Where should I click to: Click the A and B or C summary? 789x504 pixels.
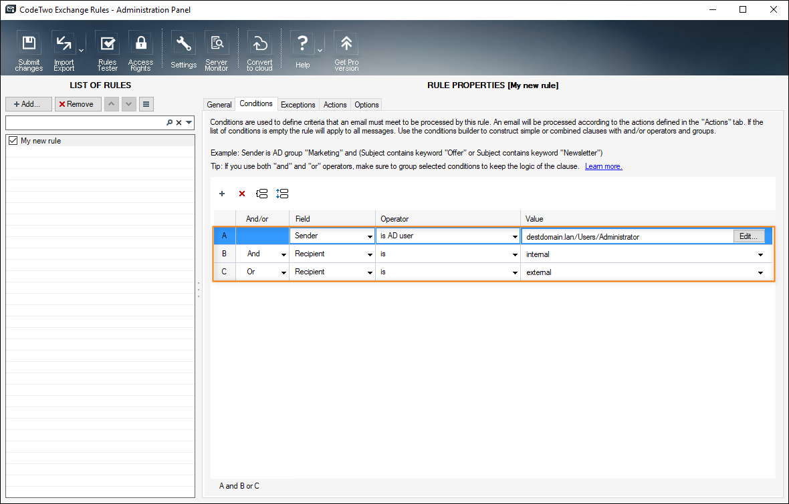(x=239, y=486)
